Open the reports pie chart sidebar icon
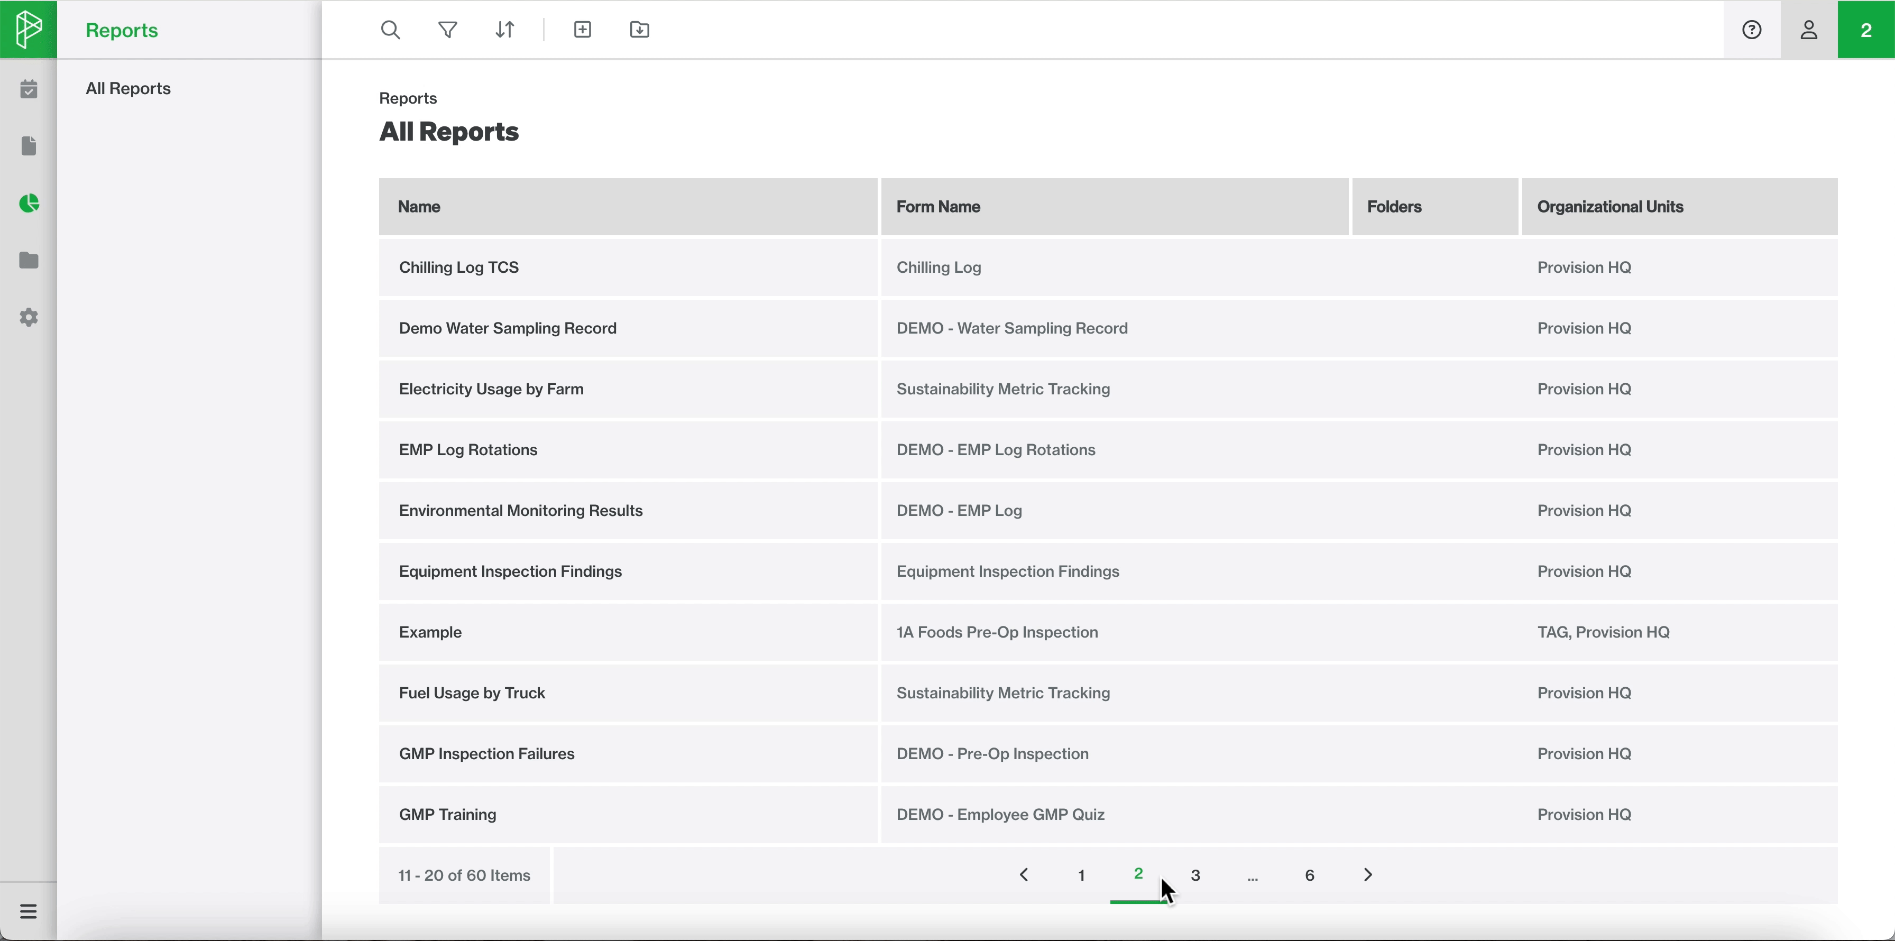Screen dimensions: 1895x941 (29, 204)
